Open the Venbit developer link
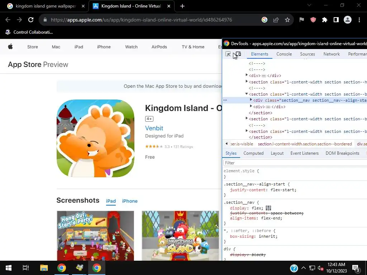The image size is (367, 275). pos(154,128)
